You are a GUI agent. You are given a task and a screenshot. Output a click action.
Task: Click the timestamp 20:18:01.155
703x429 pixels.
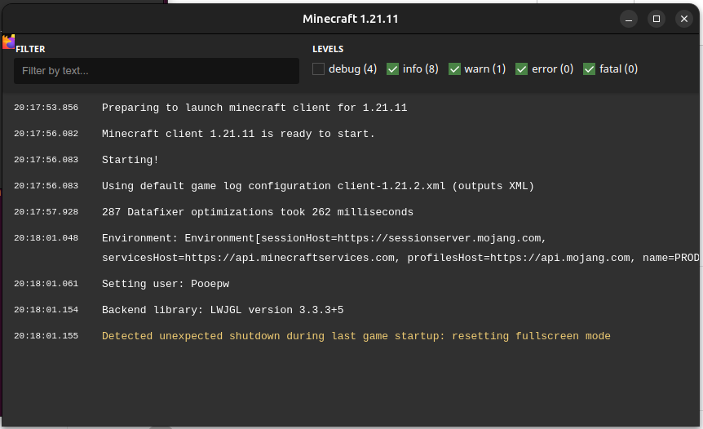[46, 336]
